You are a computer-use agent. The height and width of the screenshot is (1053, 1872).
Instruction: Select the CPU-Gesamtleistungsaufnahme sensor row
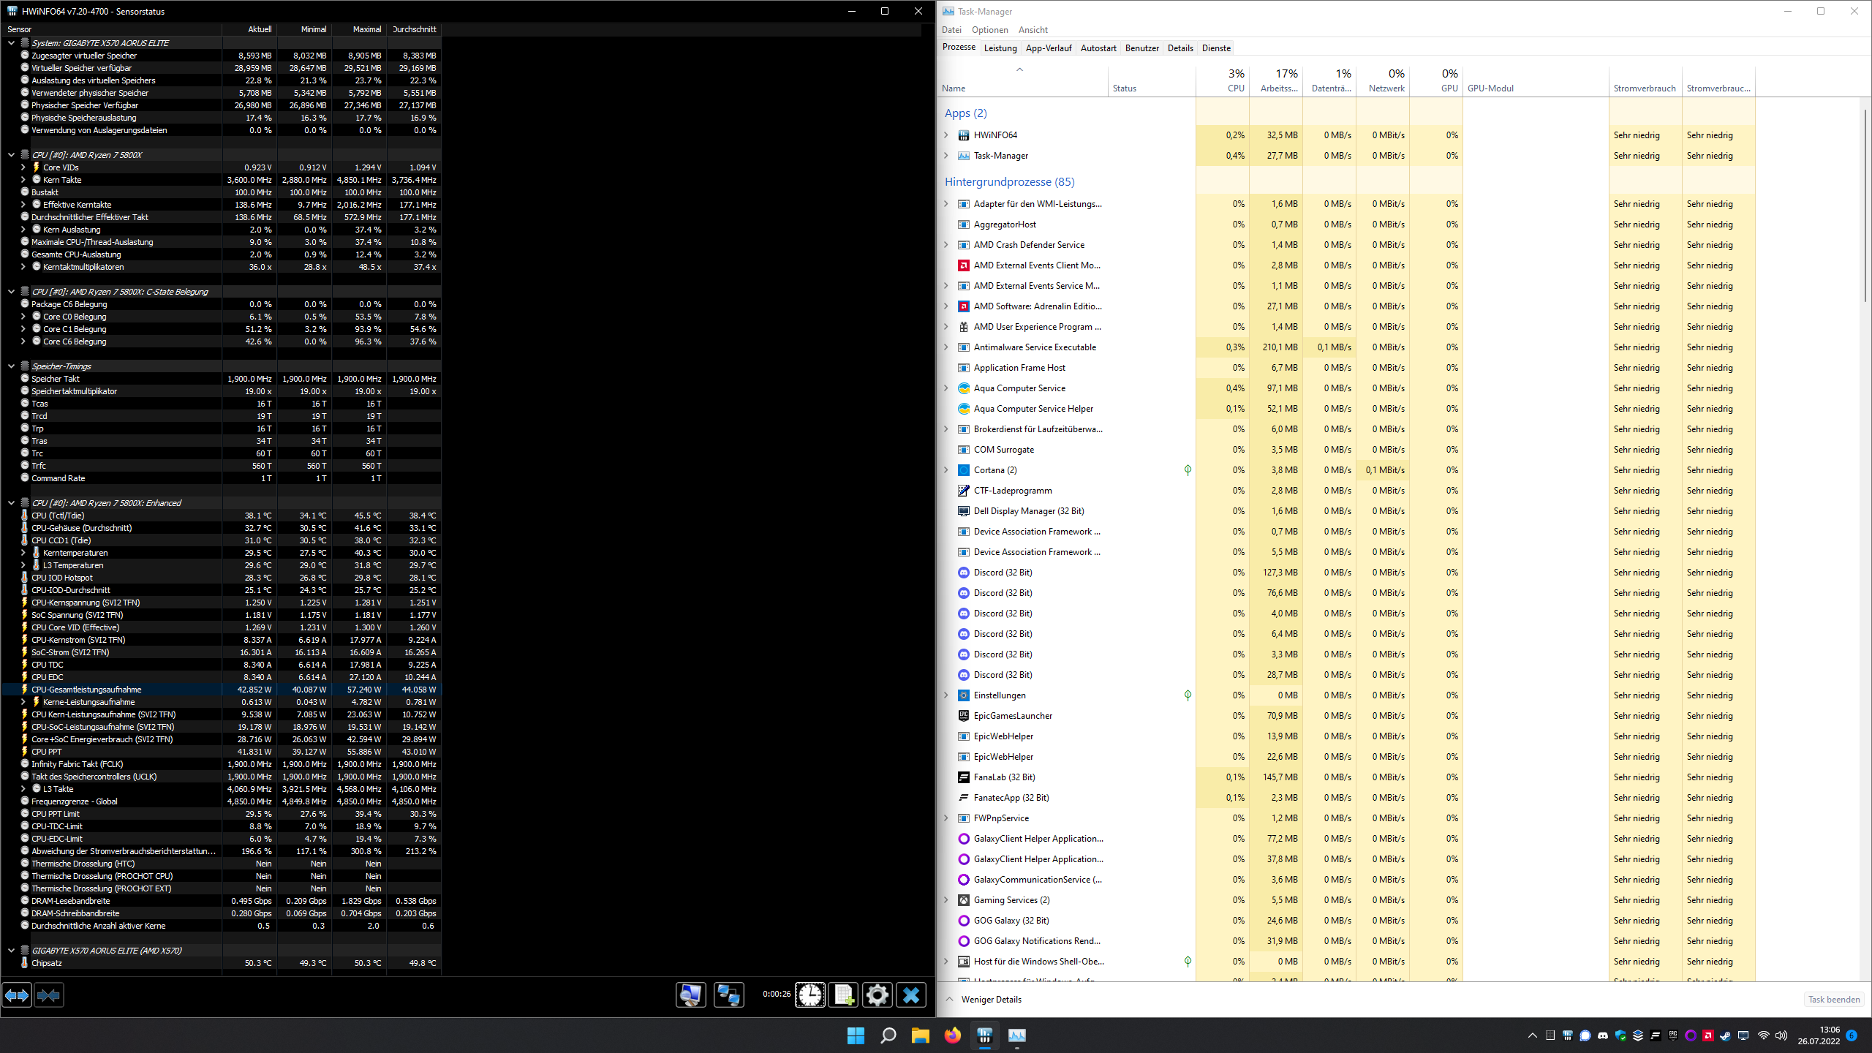tap(86, 690)
